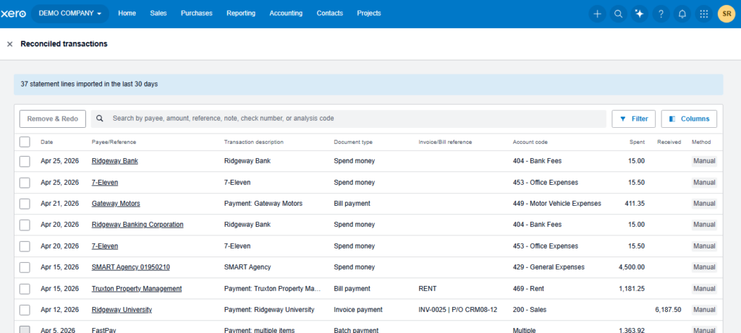Select the Apr 25 Ridgeway Bank row checkbox

pyautogui.click(x=25, y=161)
